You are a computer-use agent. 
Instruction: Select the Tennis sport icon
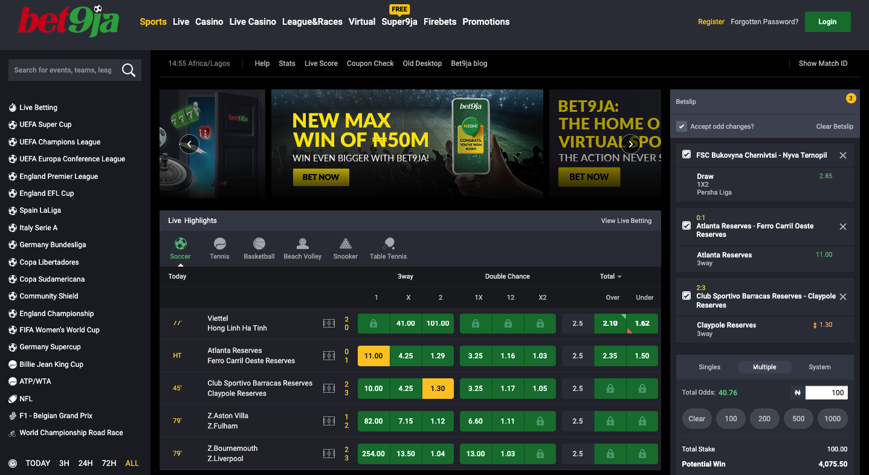(x=220, y=244)
